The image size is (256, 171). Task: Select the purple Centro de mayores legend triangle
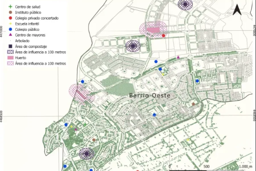[11, 35]
